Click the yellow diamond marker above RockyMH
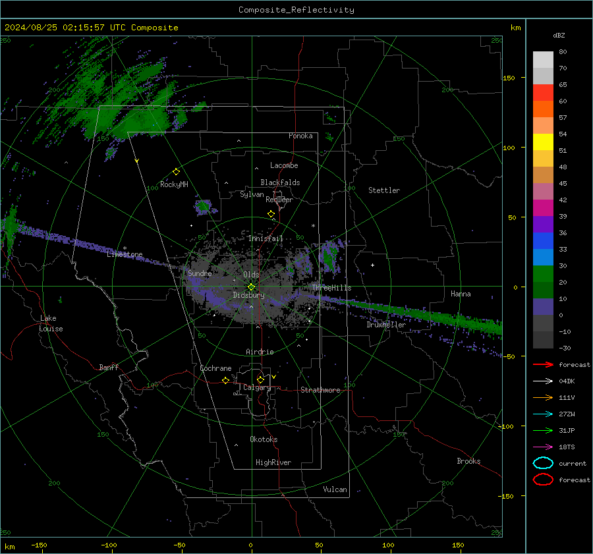Screen dimensions: 593x554 [x=176, y=172]
